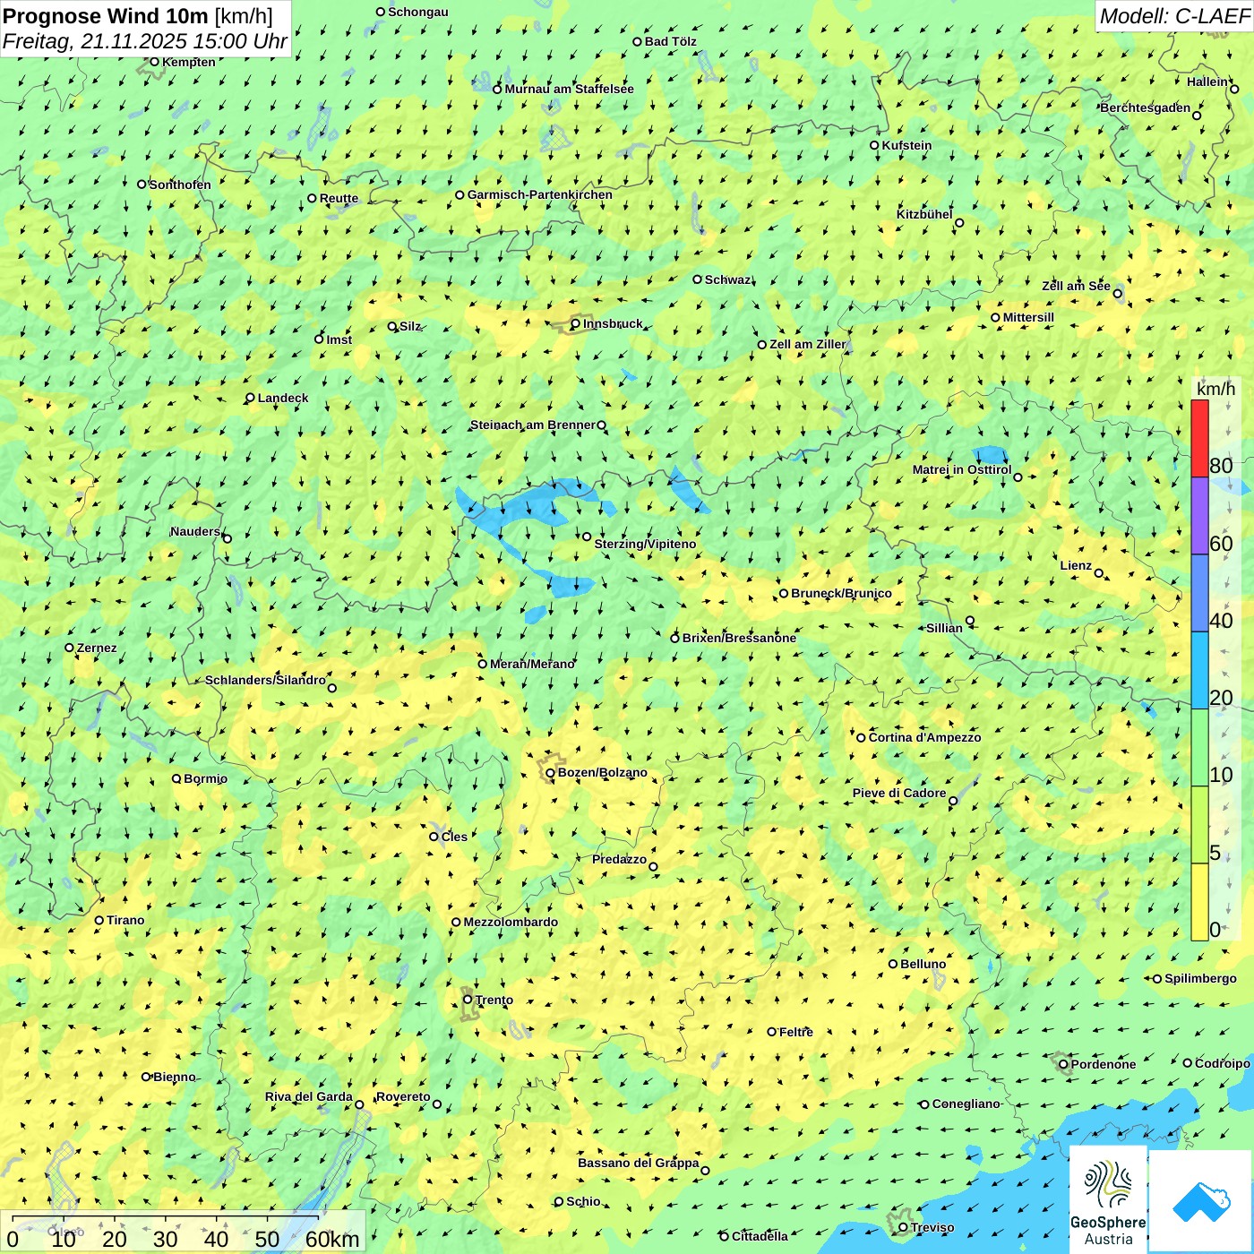Click the 'Zernez' label
This screenshot has height=1254, width=1254.
[97, 648]
